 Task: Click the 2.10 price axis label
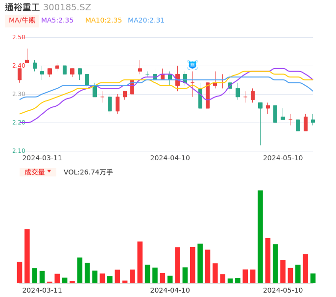(x=19, y=151)
